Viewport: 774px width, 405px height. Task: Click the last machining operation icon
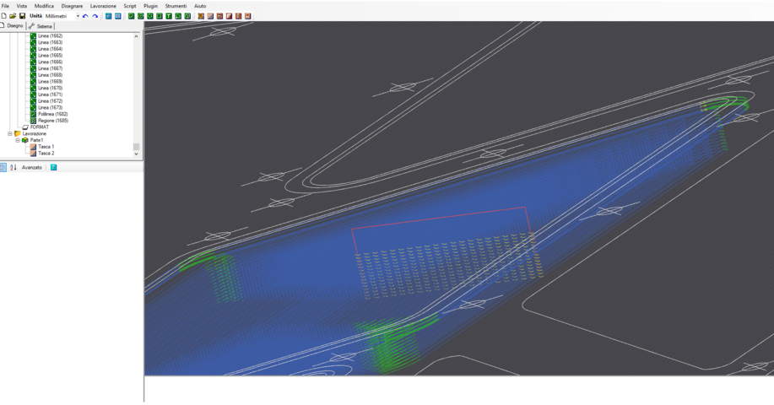[248, 16]
